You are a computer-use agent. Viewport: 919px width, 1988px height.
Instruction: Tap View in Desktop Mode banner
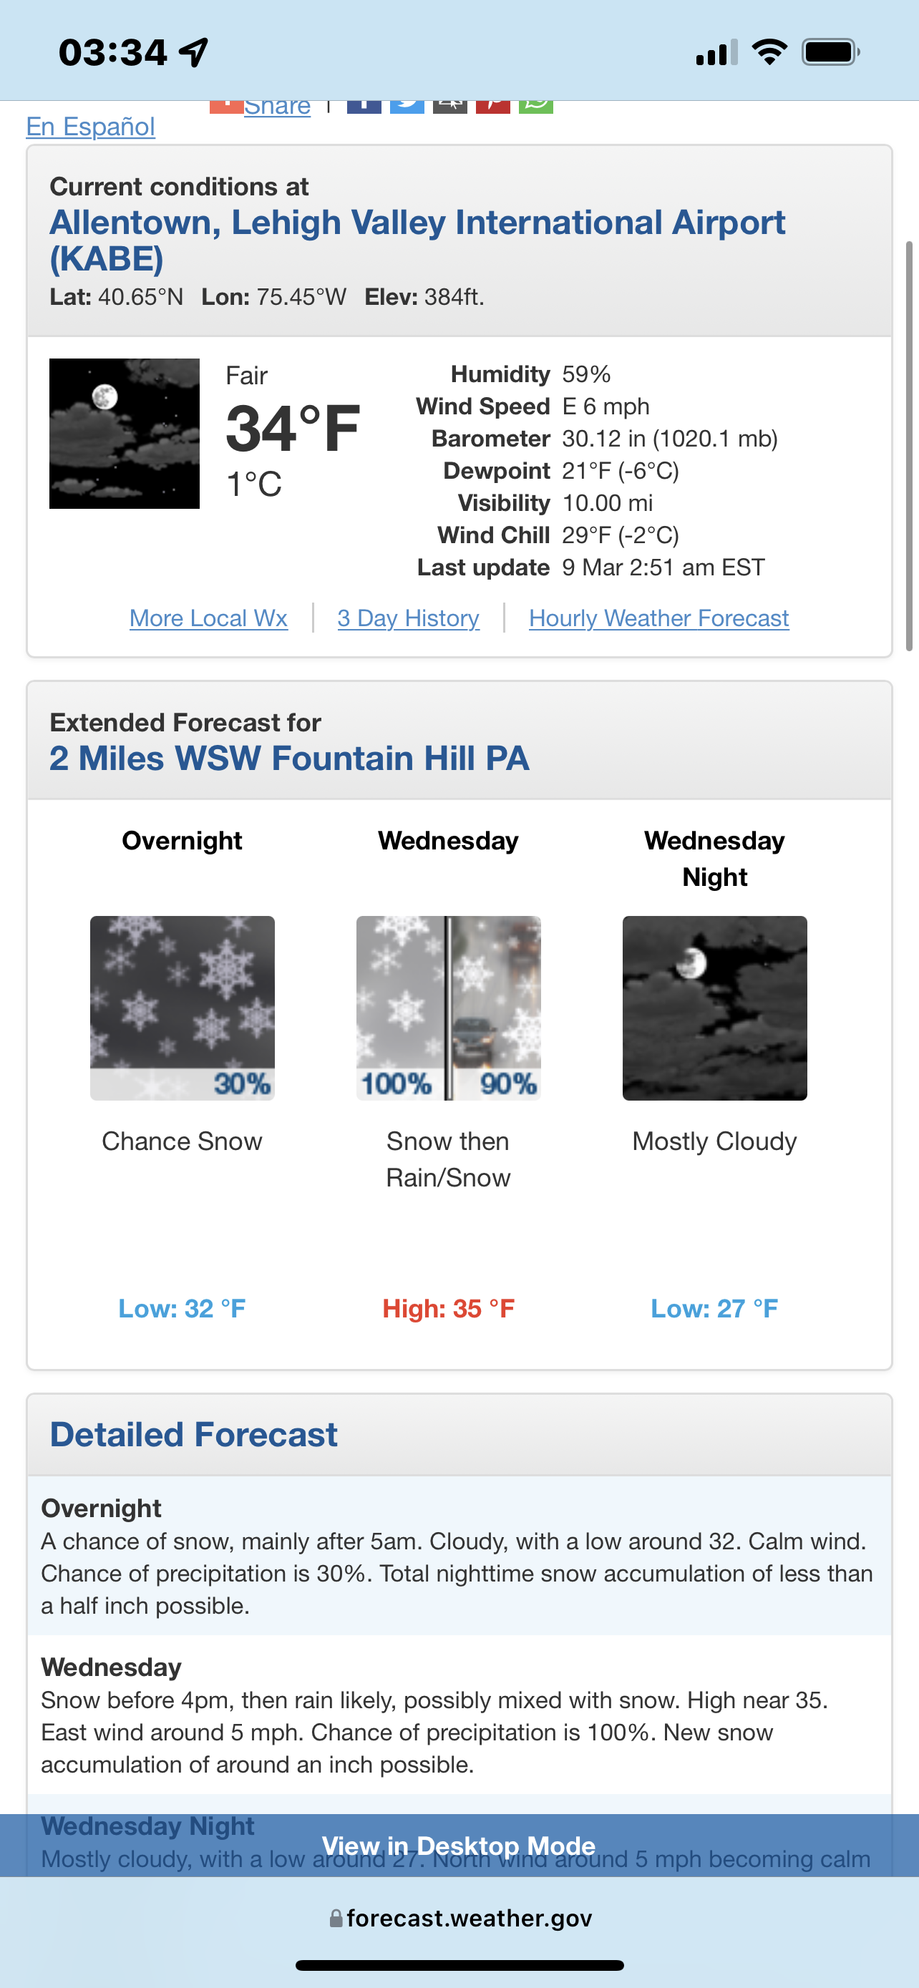pos(459,1845)
